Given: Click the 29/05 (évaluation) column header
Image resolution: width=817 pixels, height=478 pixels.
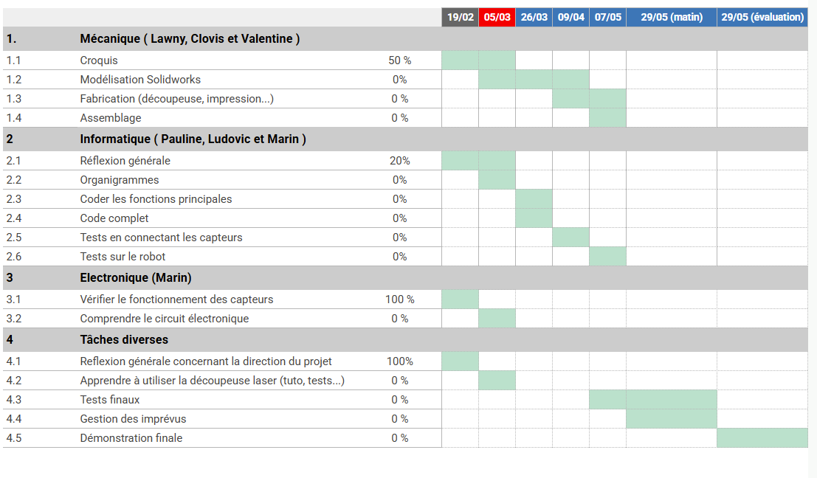Looking at the screenshot, I should click(762, 17).
